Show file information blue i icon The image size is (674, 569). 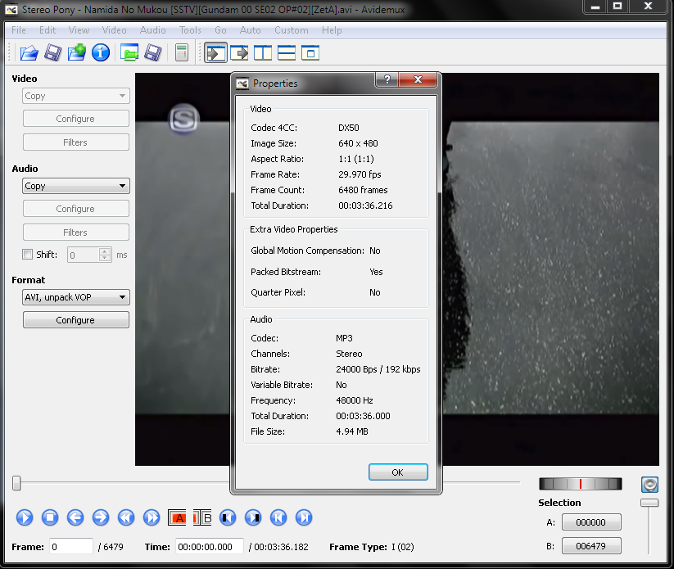[101, 53]
